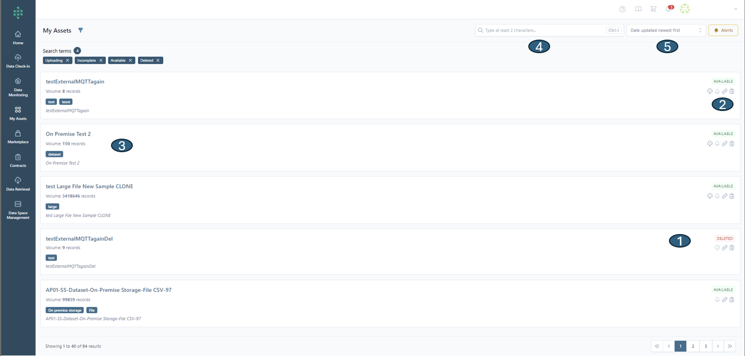Go to page 2 of results
This screenshot has width=745, height=356.
tap(692, 346)
